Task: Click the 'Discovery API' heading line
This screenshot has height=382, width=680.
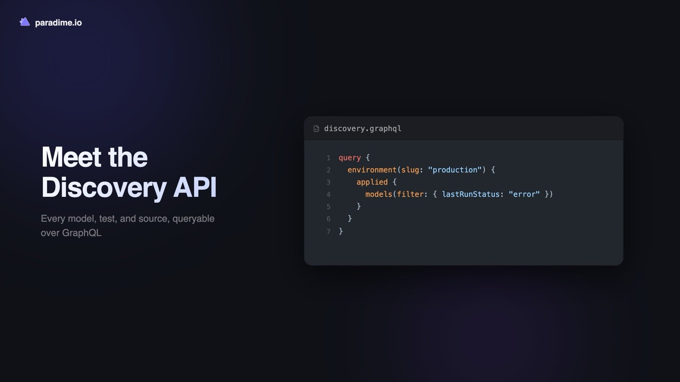Action: [129, 187]
